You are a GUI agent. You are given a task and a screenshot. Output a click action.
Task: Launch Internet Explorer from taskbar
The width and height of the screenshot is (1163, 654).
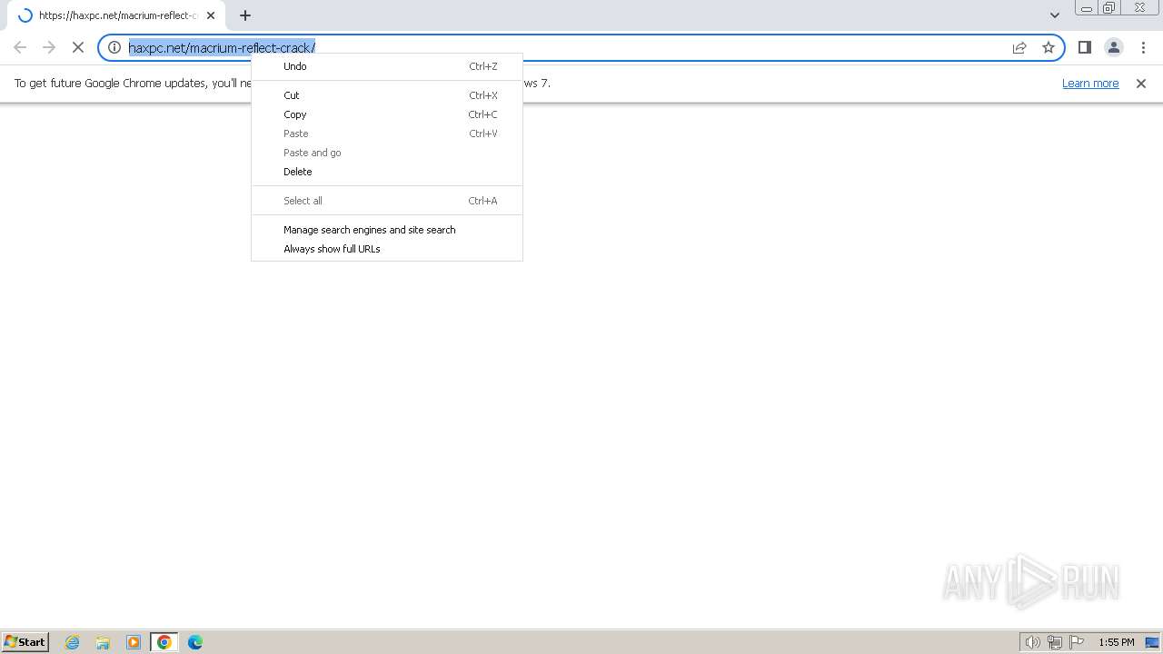click(73, 642)
